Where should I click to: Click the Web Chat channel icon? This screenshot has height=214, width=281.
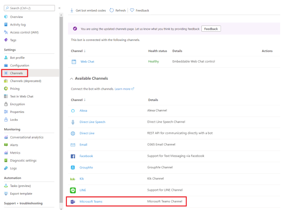coord(74,62)
